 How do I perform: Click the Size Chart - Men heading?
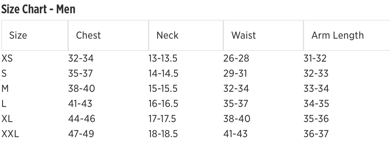pos(39,10)
